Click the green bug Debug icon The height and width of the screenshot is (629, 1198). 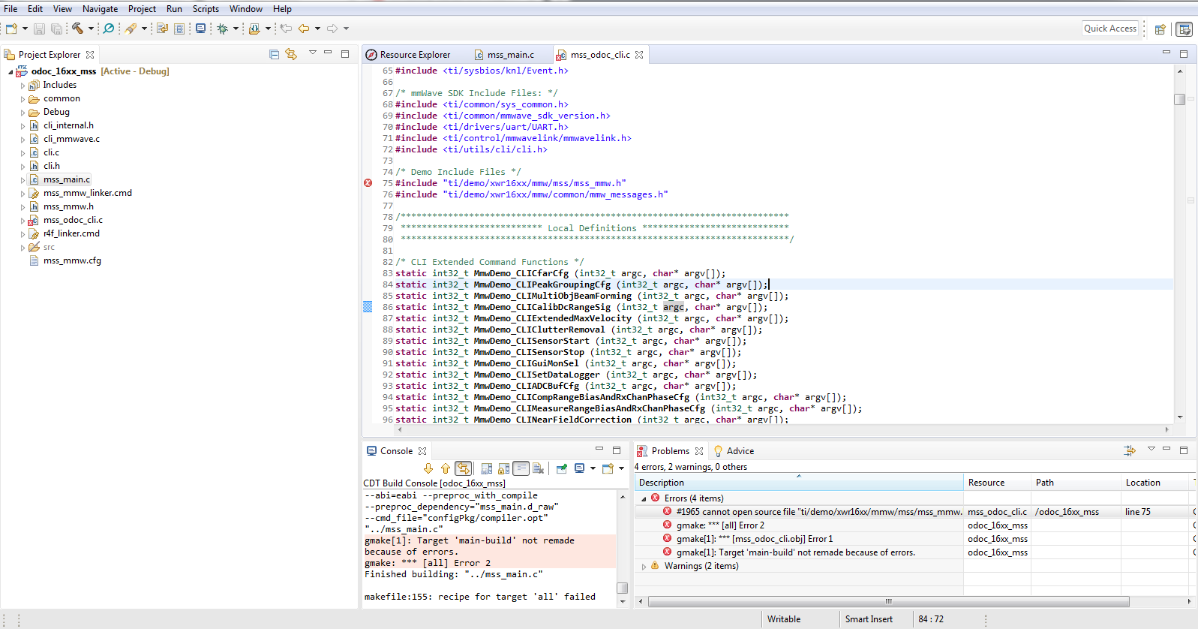point(222,29)
